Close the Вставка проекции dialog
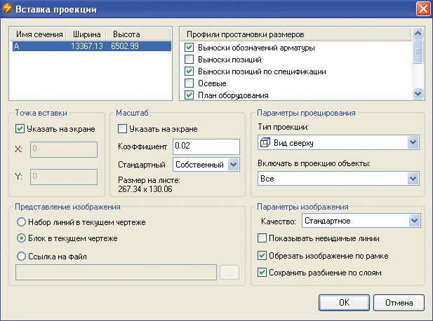Screen dimensions: 433x321 point(422,9)
